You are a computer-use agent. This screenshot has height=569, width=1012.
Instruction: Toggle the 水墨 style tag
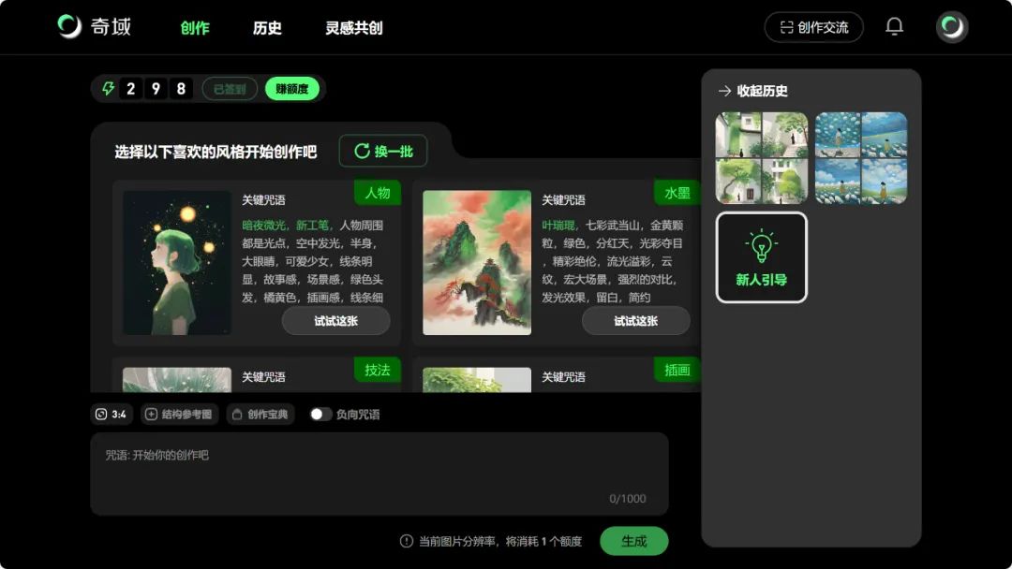(675, 191)
